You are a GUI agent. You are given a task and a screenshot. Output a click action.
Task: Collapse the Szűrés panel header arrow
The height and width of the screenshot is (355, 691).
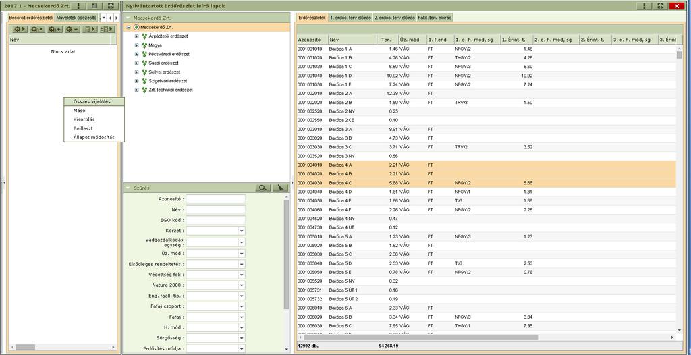[x=128, y=188]
